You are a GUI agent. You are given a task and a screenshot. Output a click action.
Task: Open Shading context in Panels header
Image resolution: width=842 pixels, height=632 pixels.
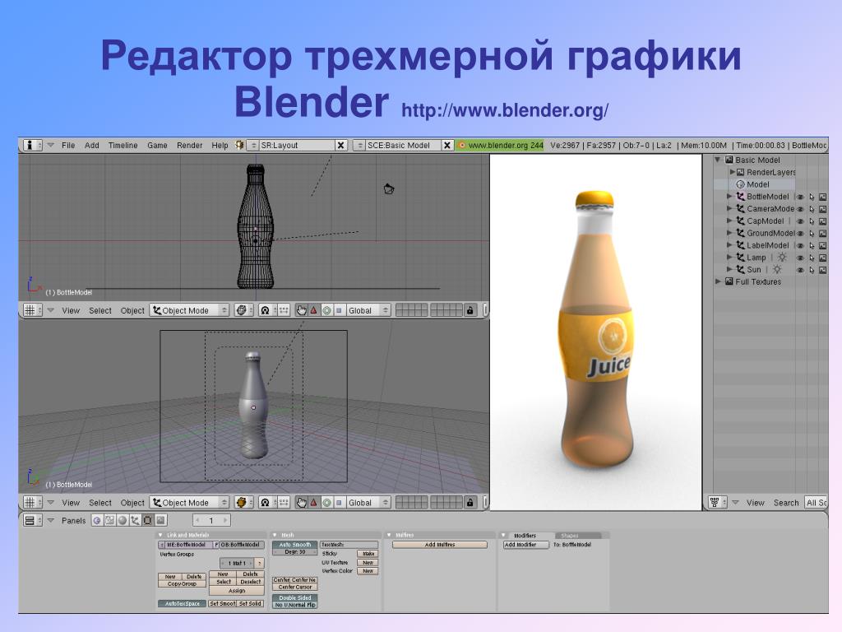pyautogui.click(x=123, y=520)
